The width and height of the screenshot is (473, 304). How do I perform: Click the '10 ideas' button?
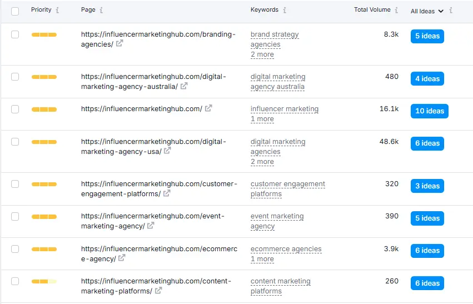(x=430, y=111)
